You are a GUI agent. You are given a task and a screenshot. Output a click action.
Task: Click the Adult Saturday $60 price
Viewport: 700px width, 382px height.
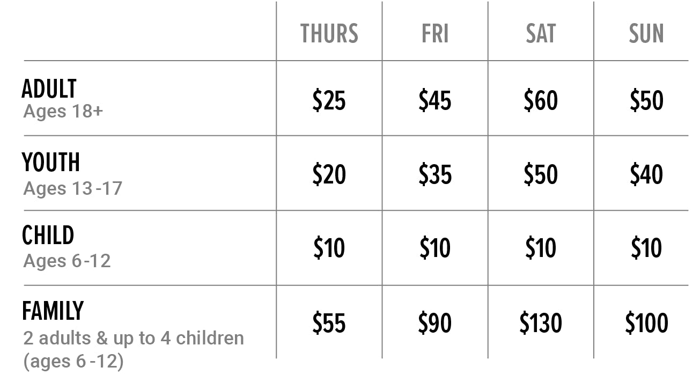click(541, 101)
